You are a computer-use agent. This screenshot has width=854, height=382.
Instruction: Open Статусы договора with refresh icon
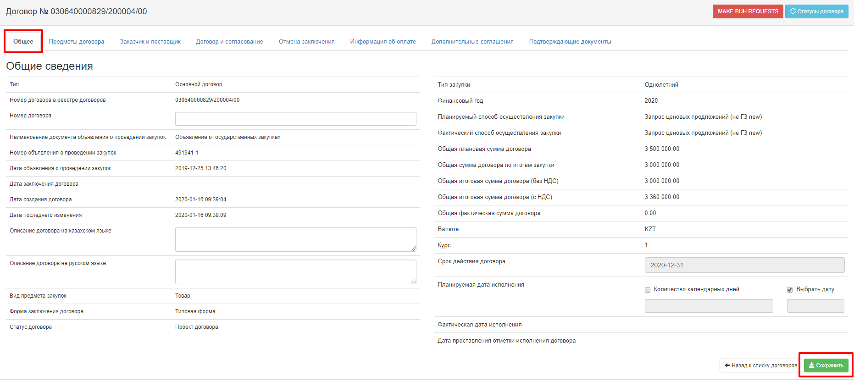816,11
